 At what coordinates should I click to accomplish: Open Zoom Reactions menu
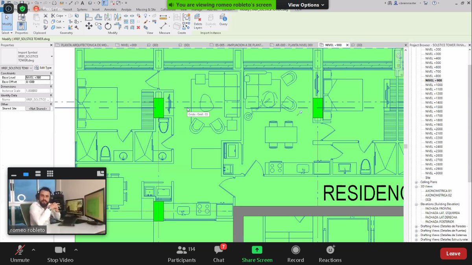pyautogui.click(x=330, y=254)
